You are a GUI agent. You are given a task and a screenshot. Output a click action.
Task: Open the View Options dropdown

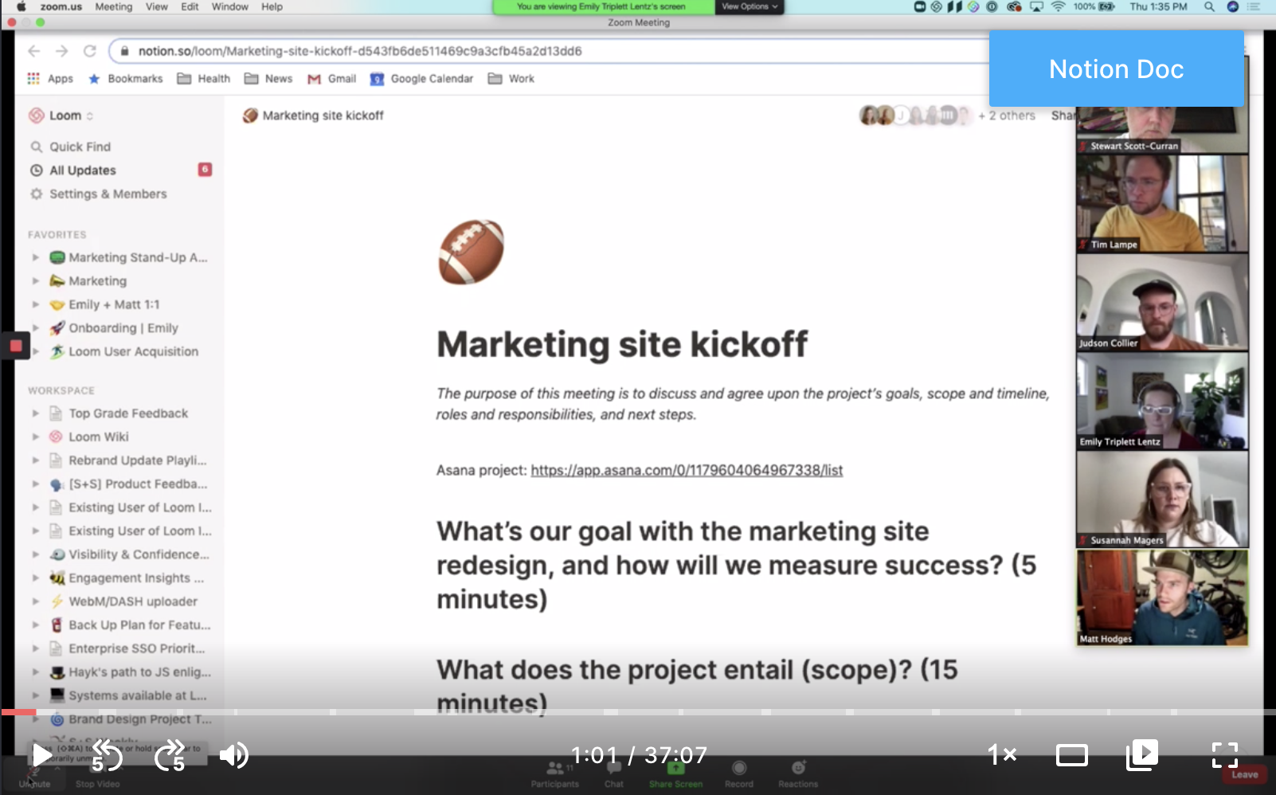coord(750,6)
